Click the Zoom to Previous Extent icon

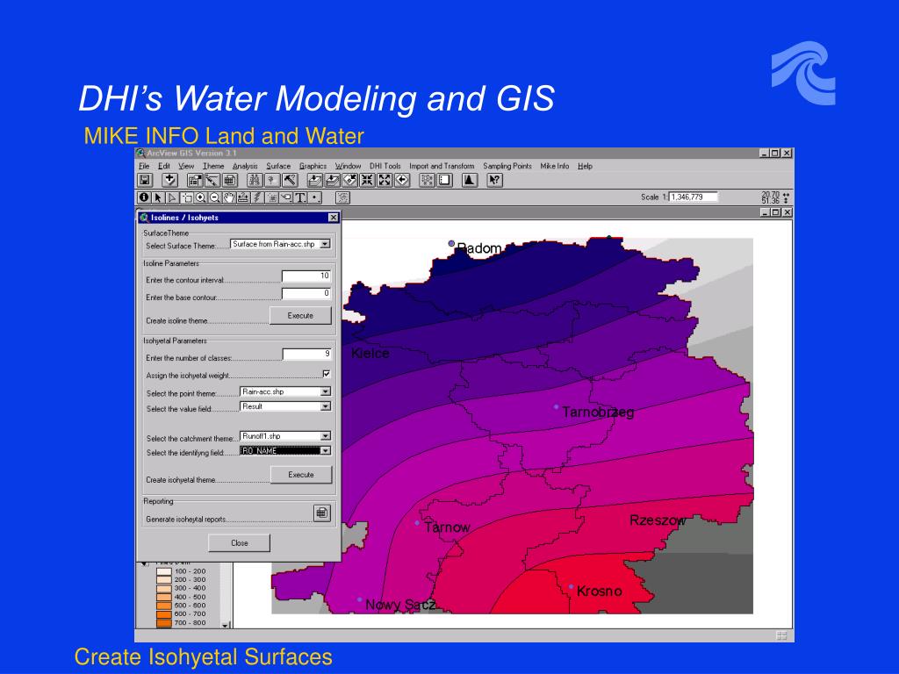402,180
